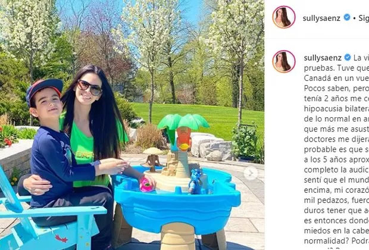This screenshot has width=369, height=250.
Task: Click caption line starting mil pedazos
Action: [x=336, y=200]
